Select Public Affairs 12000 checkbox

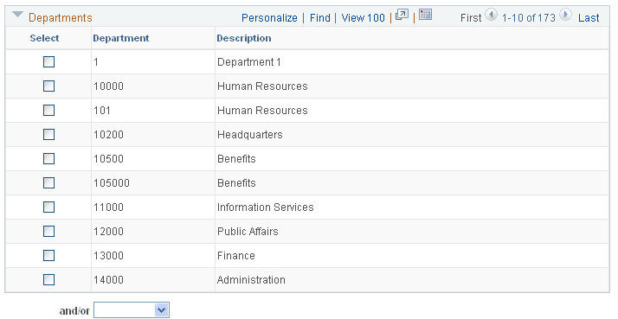[x=48, y=231]
